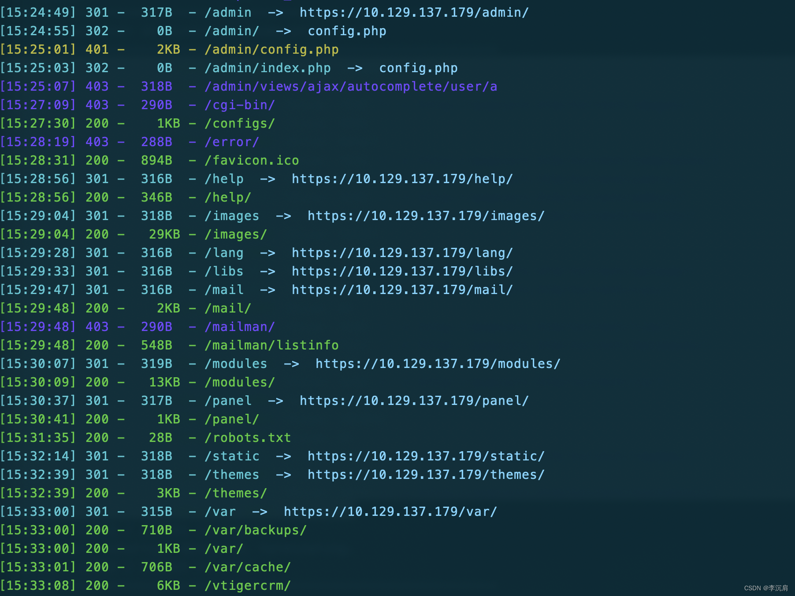
Task: Open the https://10.129.137.179/help/ URL
Action: 402,179
